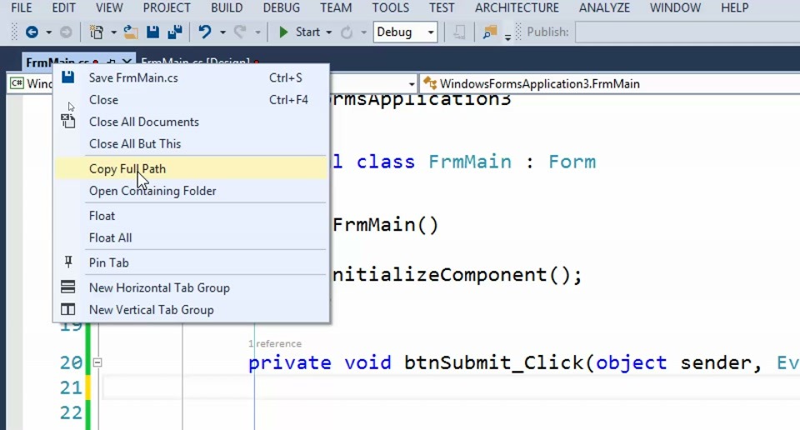
Task: Open the BUILD menu
Action: coord(227,7)
